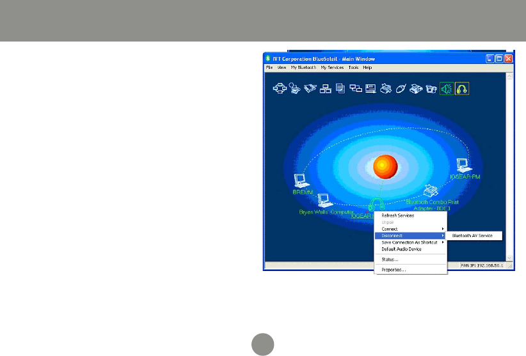Expand the Connect submenu
The width and height of the screenshot is (526, 356).
pyautogui.click(x=411, y=229)
